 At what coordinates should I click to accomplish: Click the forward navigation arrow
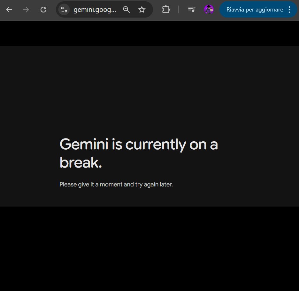coord(26,10)
